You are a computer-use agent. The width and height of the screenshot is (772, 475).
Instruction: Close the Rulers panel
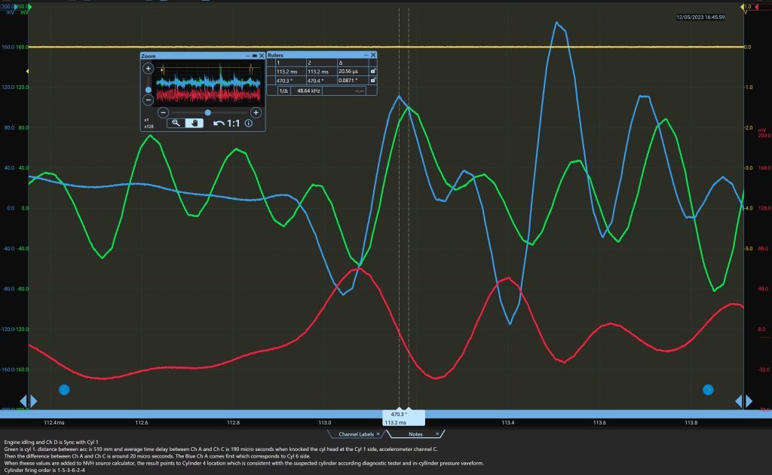tap(373, 55)
